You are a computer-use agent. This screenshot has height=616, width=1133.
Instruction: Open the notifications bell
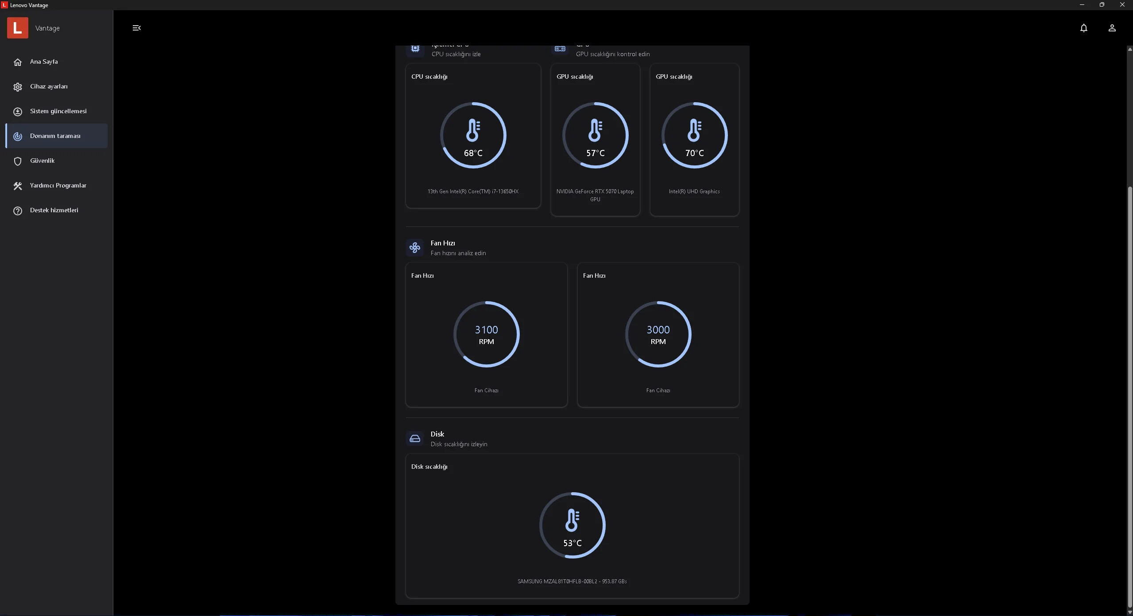click(x=1083, y=28)
